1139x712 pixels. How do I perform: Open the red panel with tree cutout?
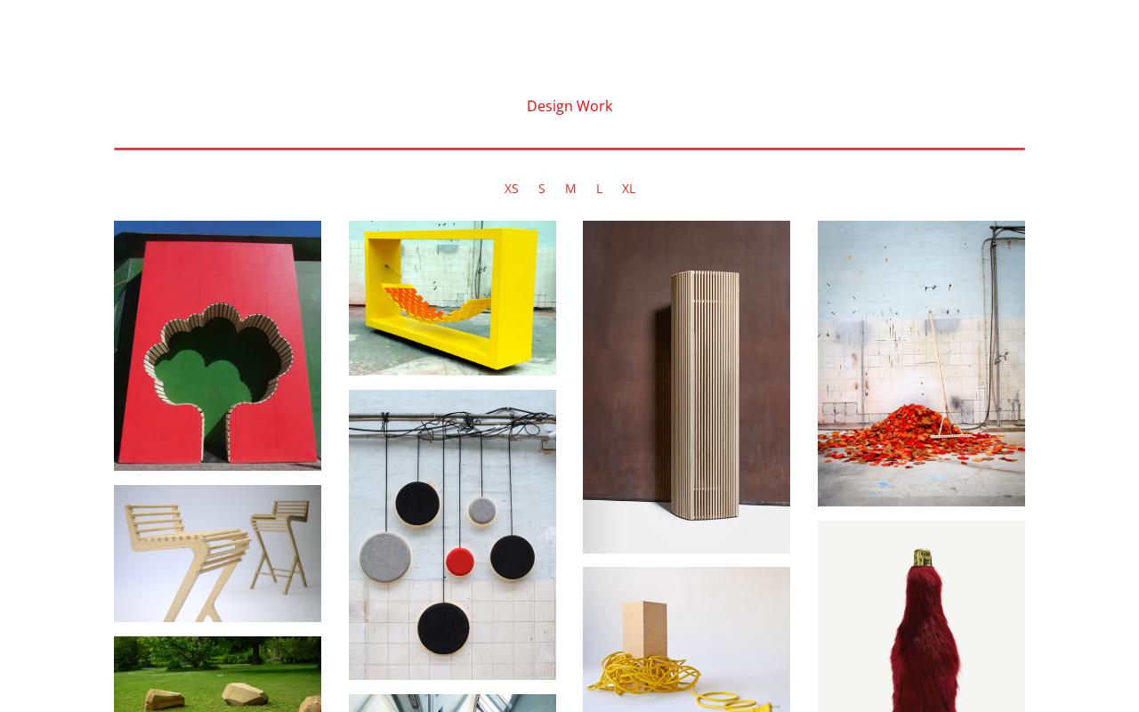click(x=217, y=345)
